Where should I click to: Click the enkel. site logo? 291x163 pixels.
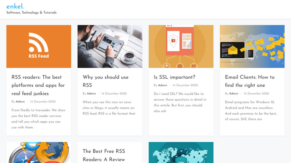coord(15,6)
